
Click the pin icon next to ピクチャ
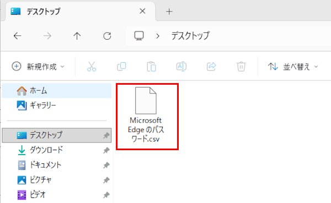(106, 180)
